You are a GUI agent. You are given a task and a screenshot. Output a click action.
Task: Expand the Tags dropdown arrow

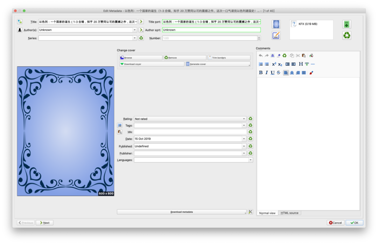tap(244, 125)
